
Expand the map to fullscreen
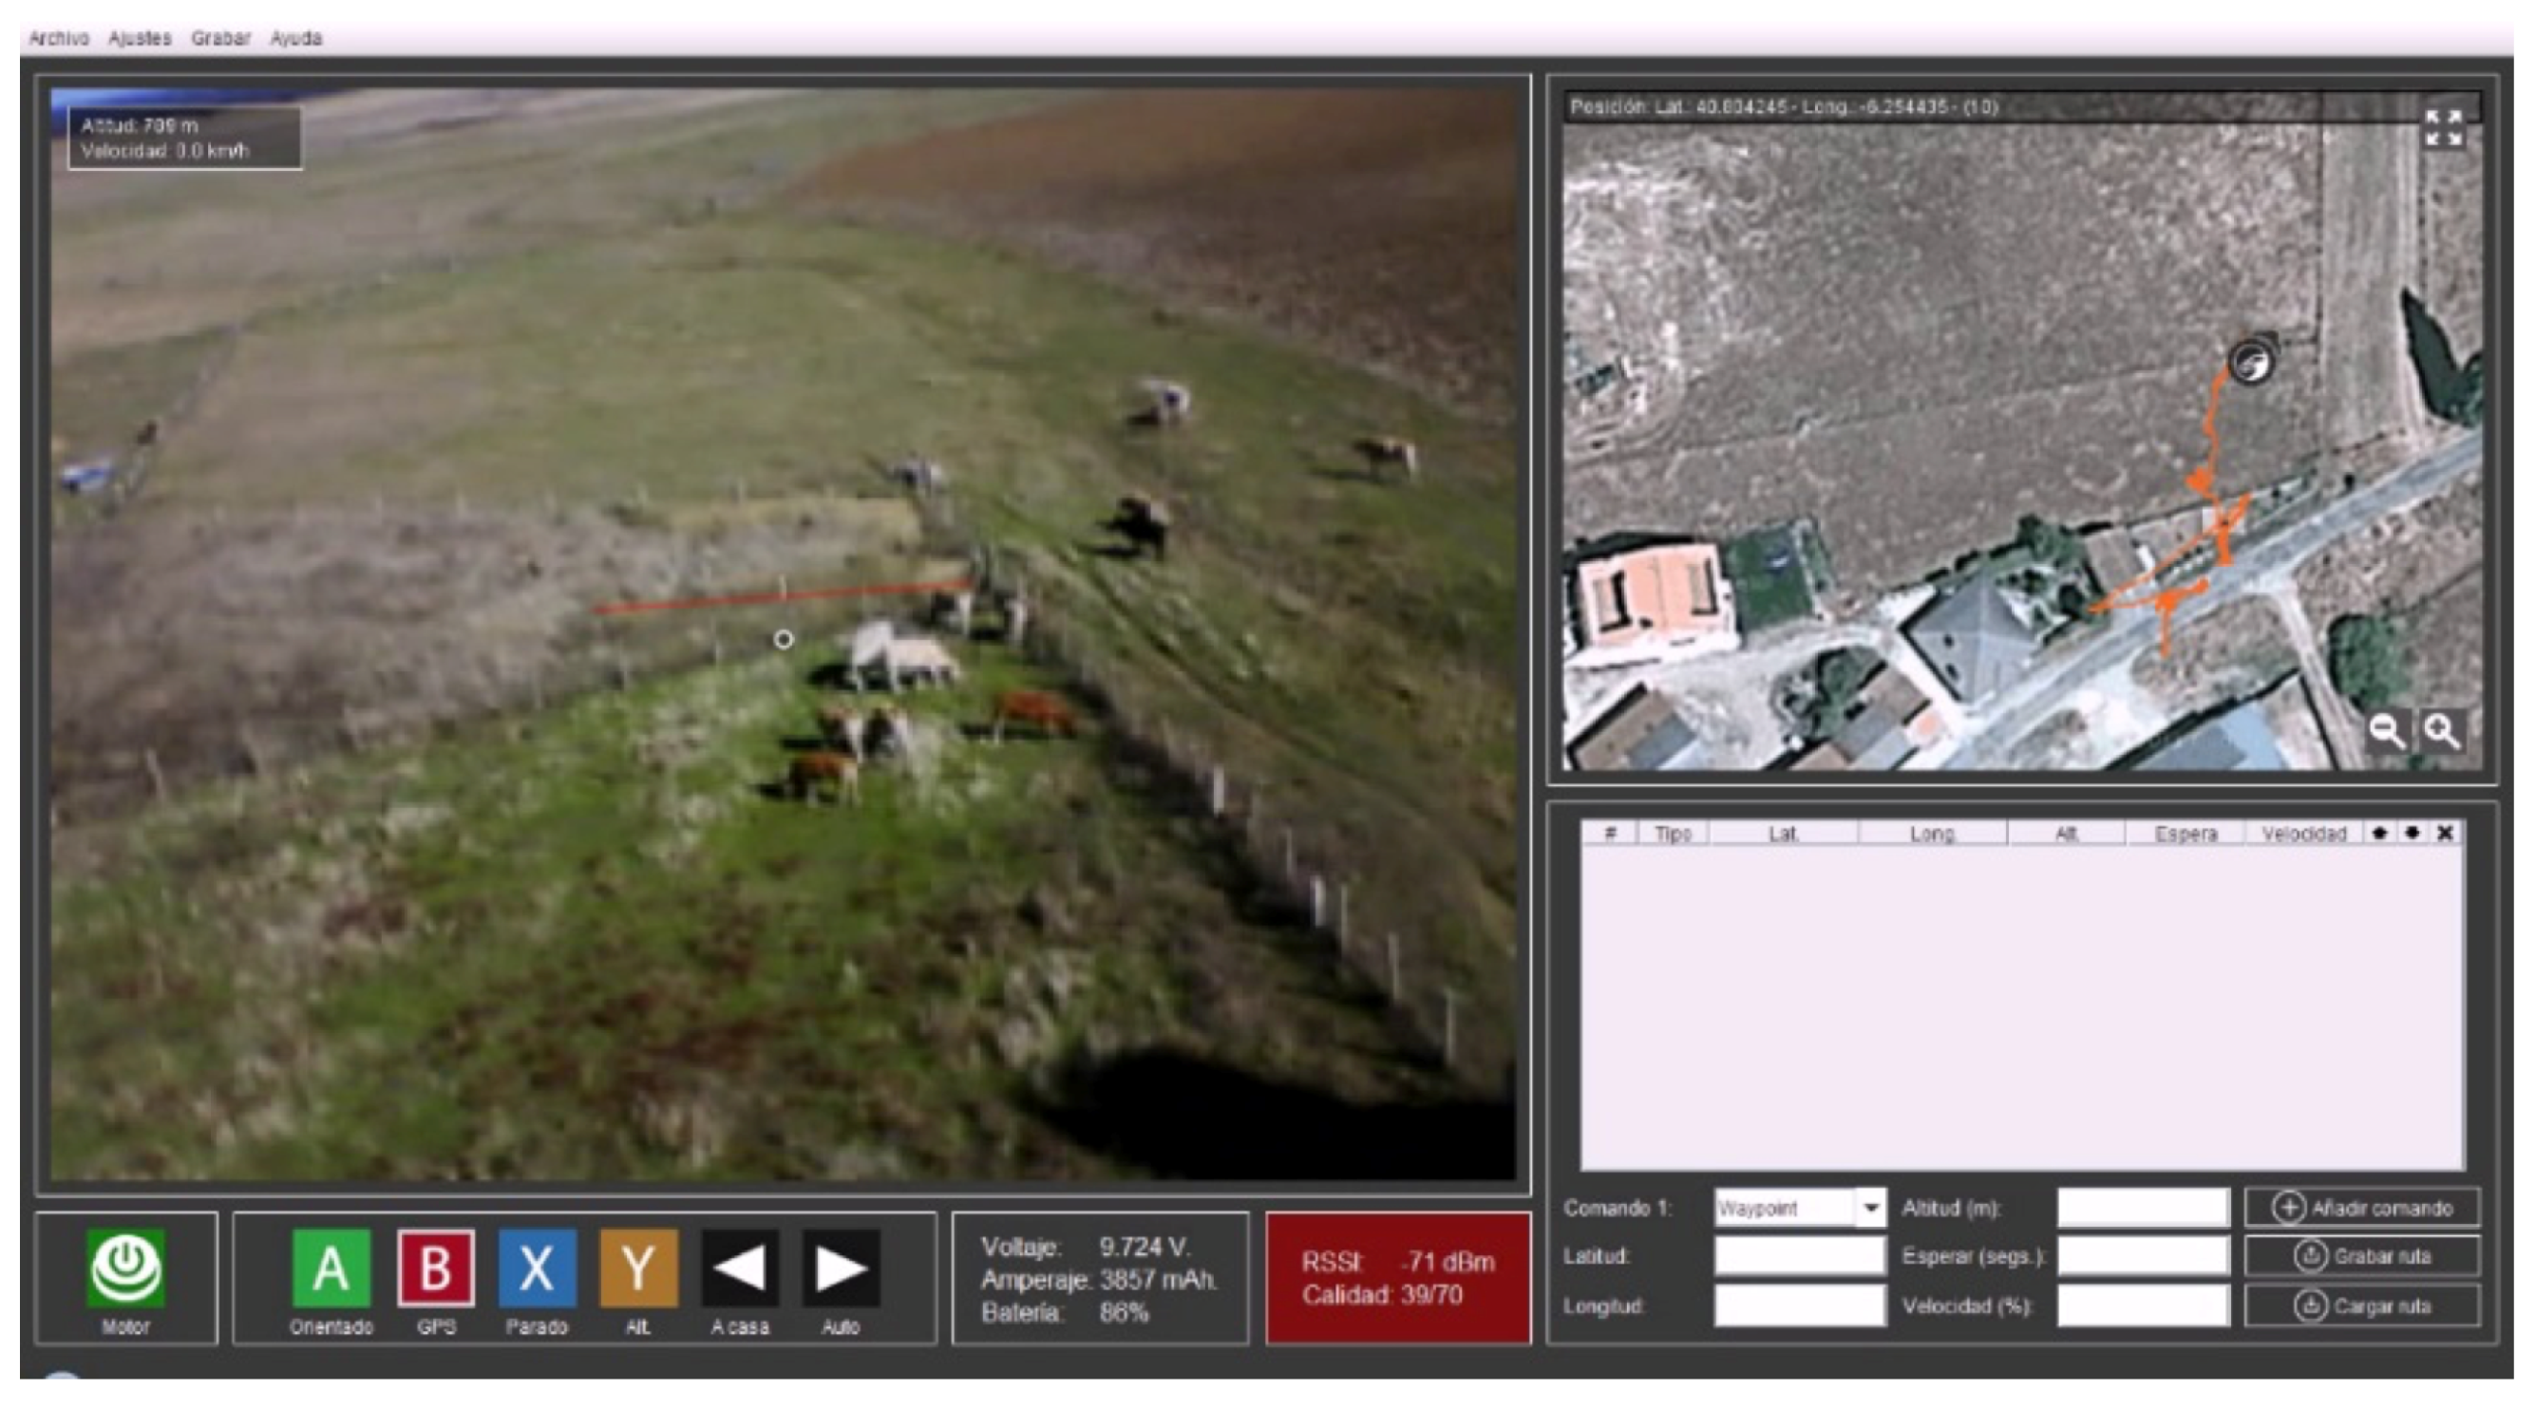[x=2444, y=129]
